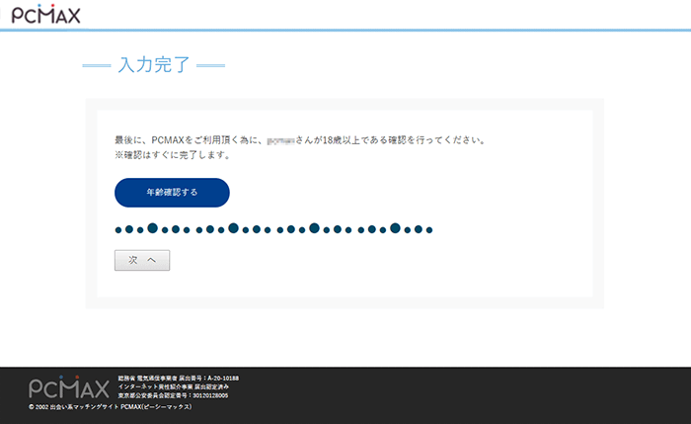Click the © 2002 出会い系マッチングサイト copyright text
Viewport: 691px width, 424px height.
(x=111, y=407)
